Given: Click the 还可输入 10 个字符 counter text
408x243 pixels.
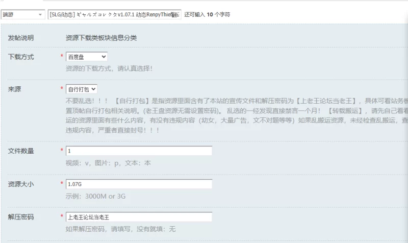Looking at the screenshot, I should tap(207, 15).
